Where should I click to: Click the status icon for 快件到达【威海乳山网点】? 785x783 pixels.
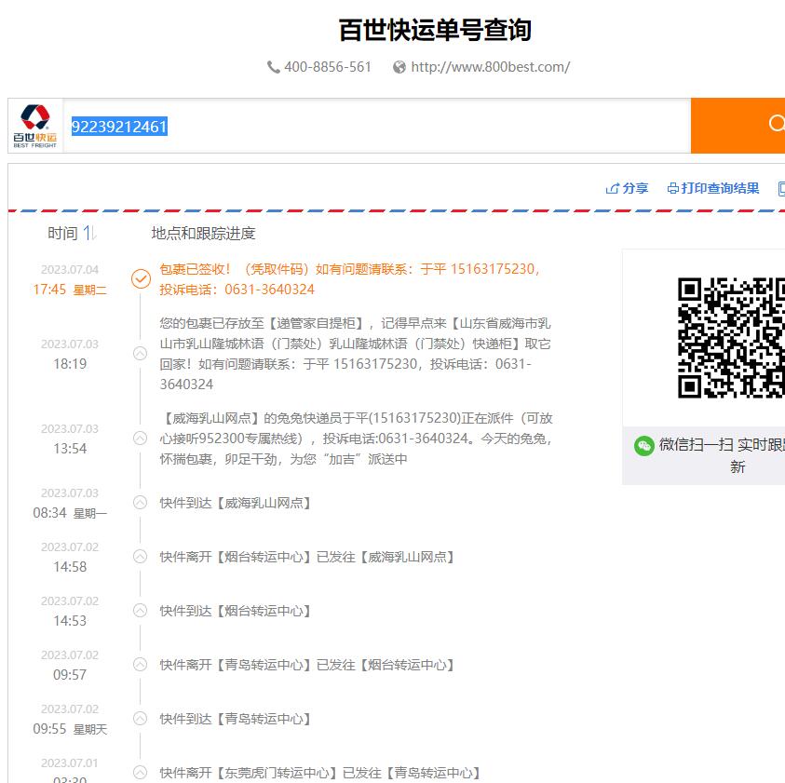coord(141,502)
